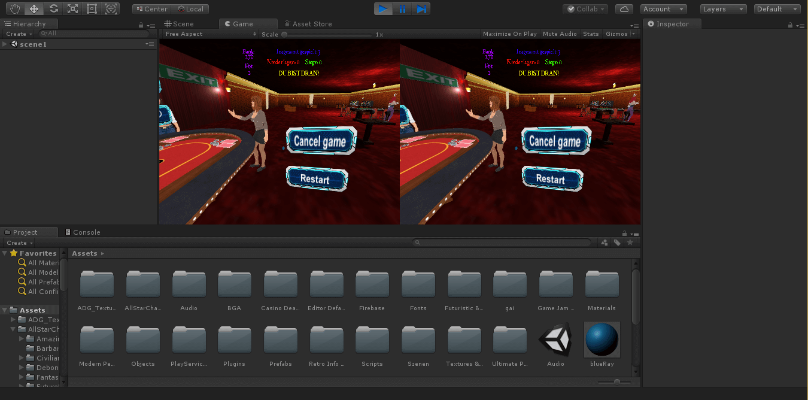Screen dimensions: 808x400
Task: Open the Plugins folder
Action: pos(234,346)
